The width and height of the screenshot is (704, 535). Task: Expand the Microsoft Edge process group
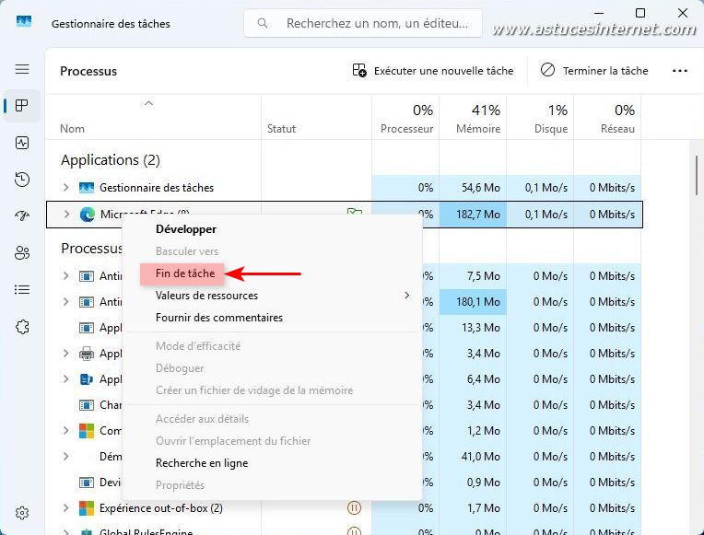(x=65, y=215)
